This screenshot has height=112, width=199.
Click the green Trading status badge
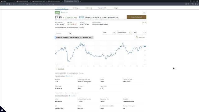pyautogui.click(x=57, y=12)
